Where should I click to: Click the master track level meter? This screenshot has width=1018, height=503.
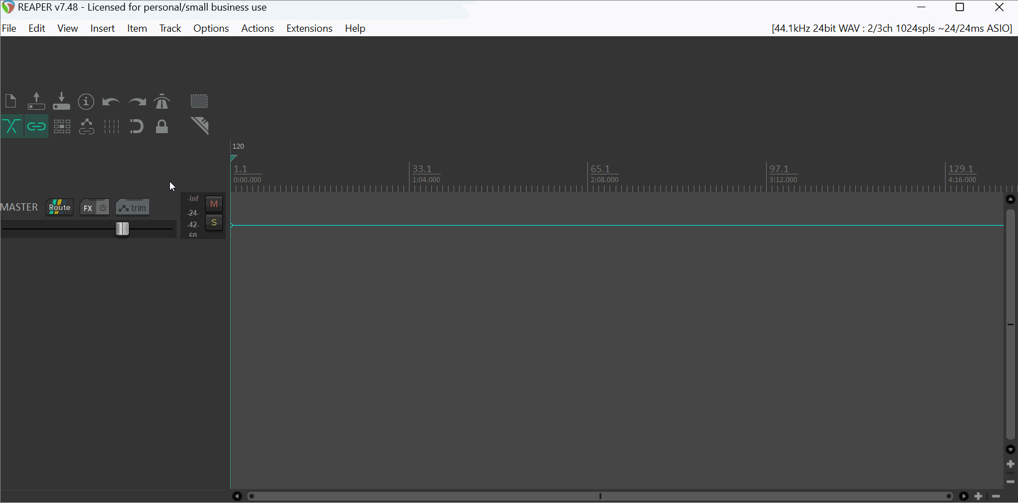click(193, 216)
